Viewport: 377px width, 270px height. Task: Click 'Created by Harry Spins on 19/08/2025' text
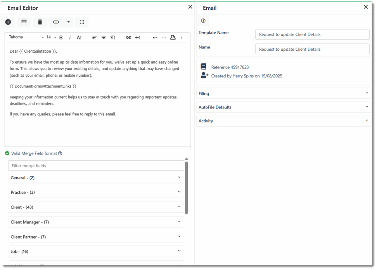coord(247,76)
